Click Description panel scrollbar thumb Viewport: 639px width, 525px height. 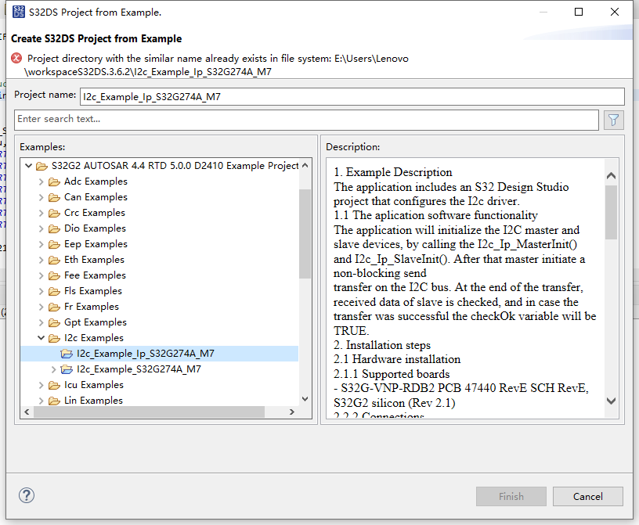[611, 213]
